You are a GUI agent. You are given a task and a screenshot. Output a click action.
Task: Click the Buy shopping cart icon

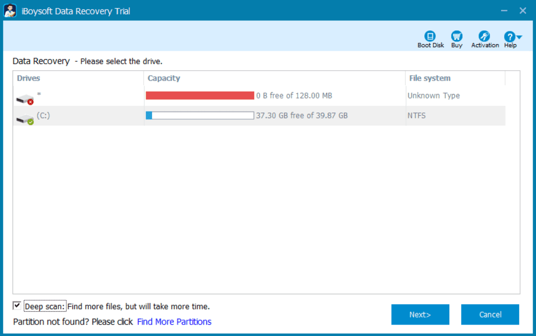[457, 36]
